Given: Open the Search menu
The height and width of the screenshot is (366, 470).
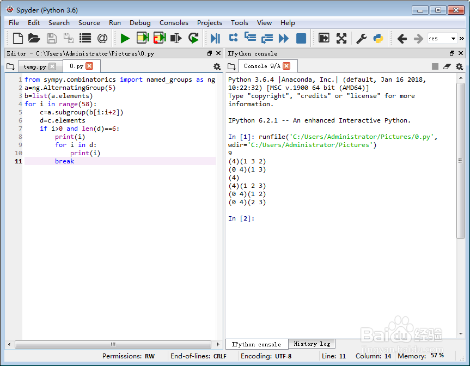Looking at the screenshot, I should point(59,23).
